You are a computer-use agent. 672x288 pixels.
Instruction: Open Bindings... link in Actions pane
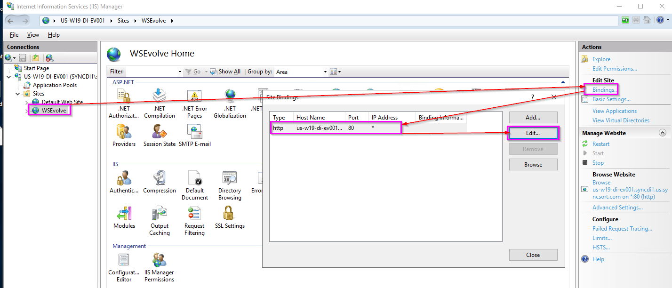pos(605,90)
